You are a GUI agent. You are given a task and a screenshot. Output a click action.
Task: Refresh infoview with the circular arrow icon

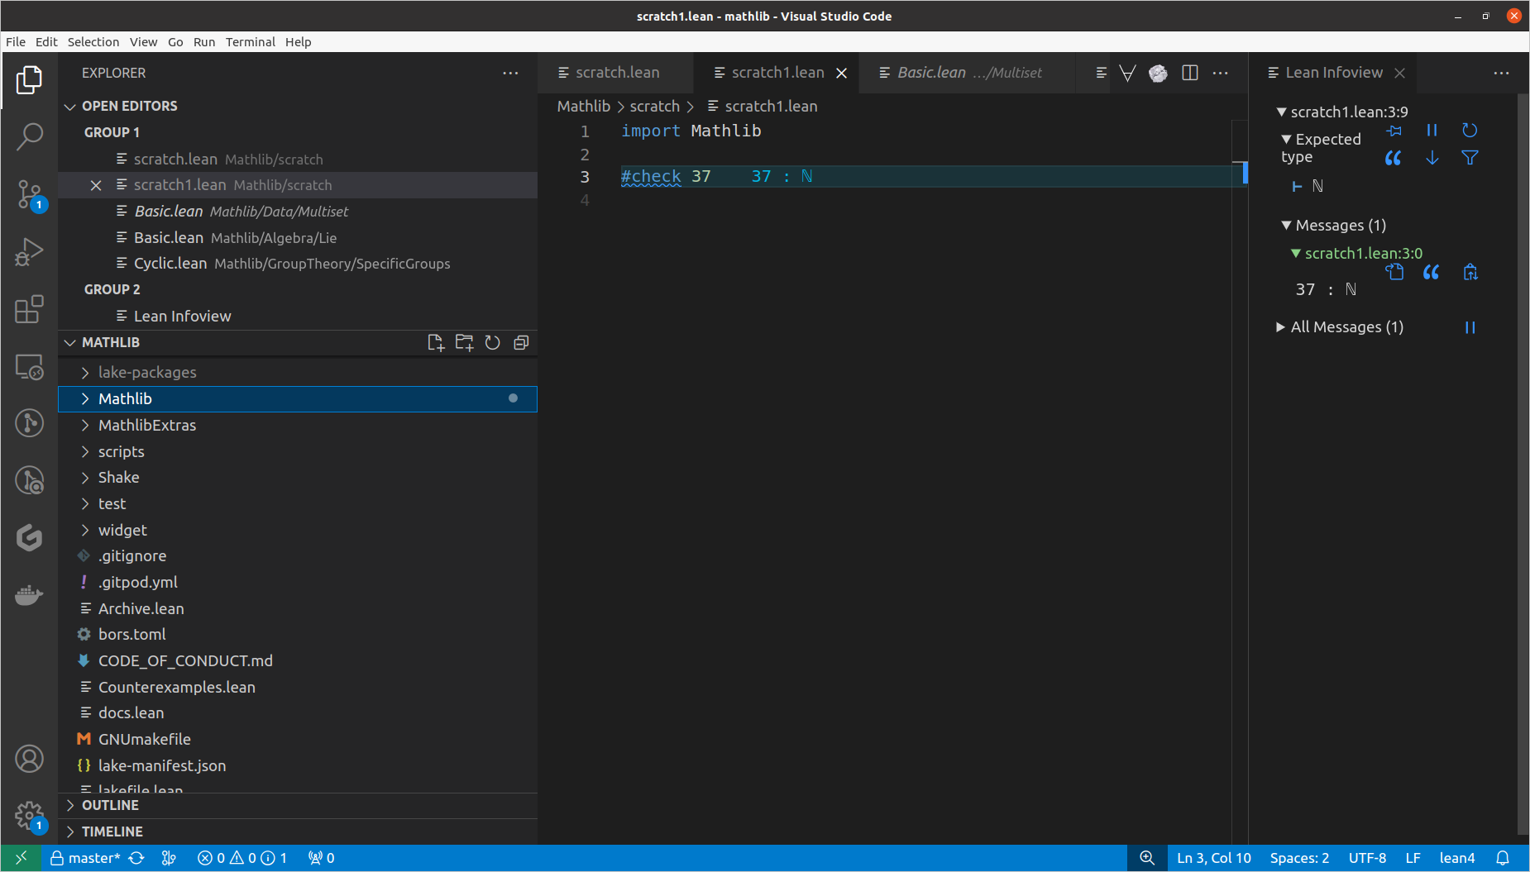1470,131
